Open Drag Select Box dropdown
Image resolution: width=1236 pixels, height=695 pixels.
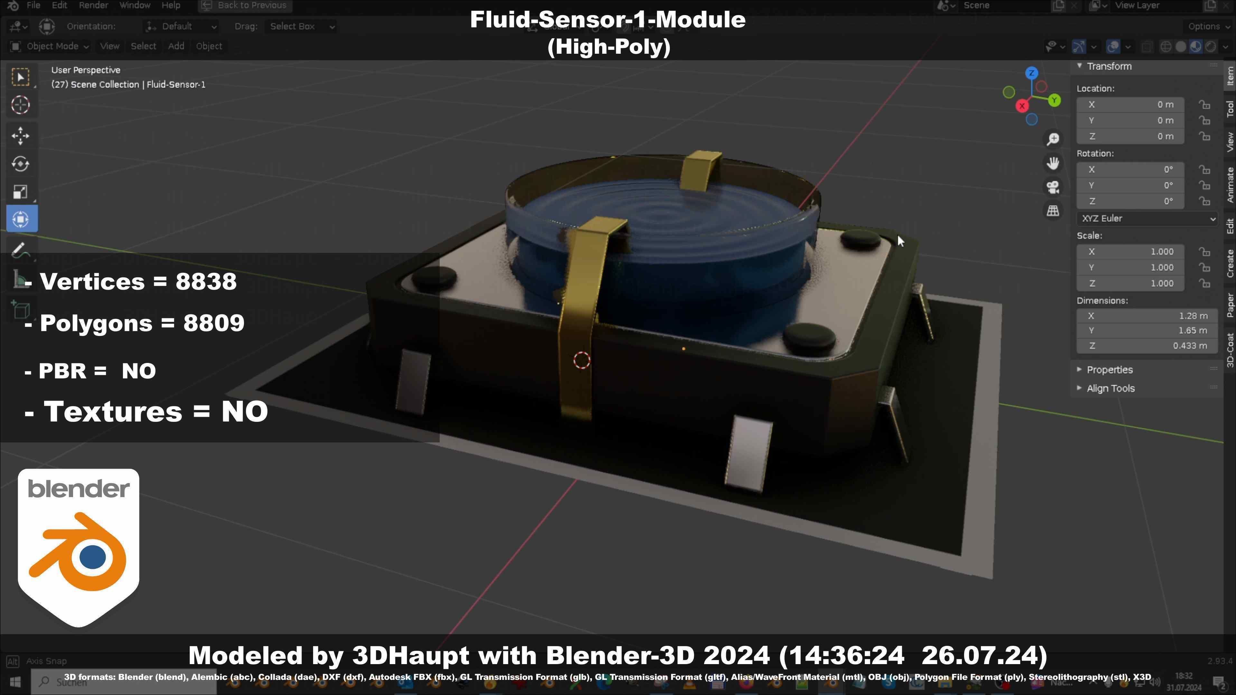(301, 26)
